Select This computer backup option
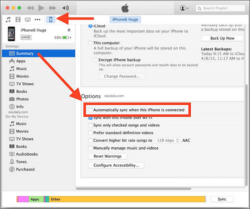 pos(90,43)
